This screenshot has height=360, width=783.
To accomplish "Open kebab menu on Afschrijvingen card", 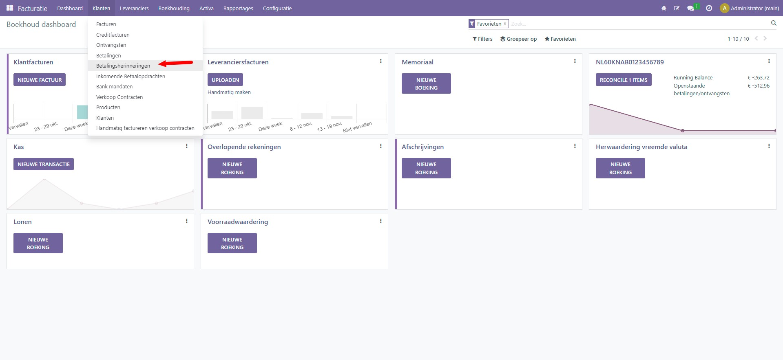I will 575,146.
